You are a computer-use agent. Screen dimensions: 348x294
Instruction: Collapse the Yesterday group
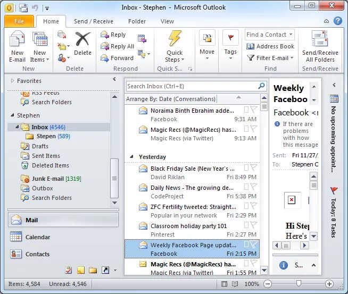click(131, 157)
